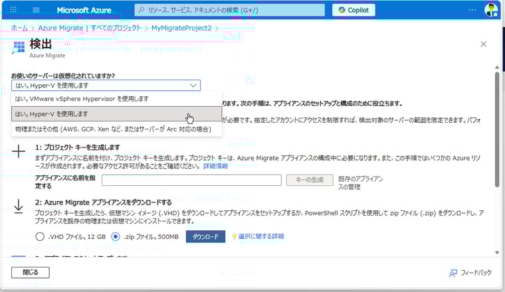The height and width of the screenshot is (292, 505).
Task: Go to ホーム breadcrumb
Action: coord(19,28)
